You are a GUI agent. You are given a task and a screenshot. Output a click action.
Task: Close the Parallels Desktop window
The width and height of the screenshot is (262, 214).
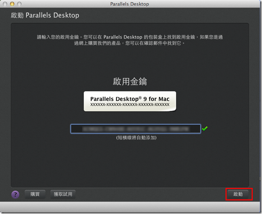(5, 4)
